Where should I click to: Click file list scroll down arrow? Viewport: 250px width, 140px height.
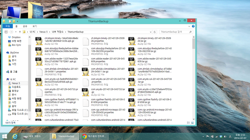(194, 119)
